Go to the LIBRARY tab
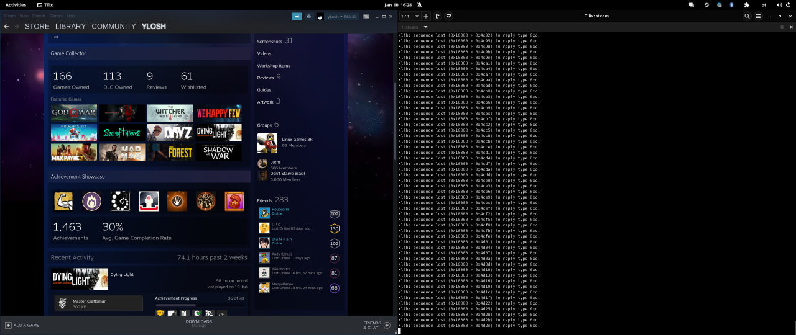 [x=70, y=27]
